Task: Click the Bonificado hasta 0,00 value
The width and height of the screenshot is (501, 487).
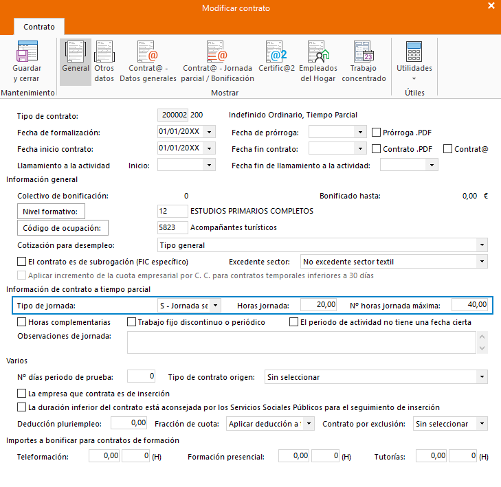Action: point(469,196)
